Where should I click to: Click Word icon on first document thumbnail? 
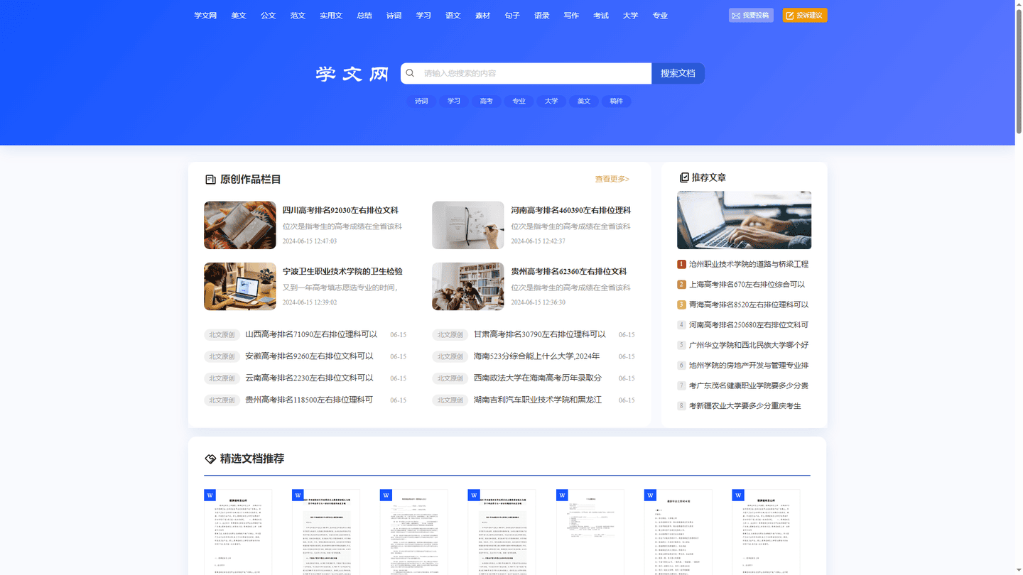coord(210,495)
